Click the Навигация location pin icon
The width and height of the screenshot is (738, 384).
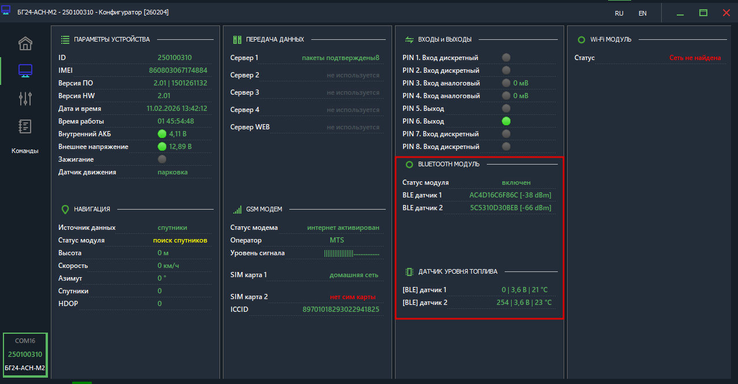pyautogui.click(x=65, y=209)
